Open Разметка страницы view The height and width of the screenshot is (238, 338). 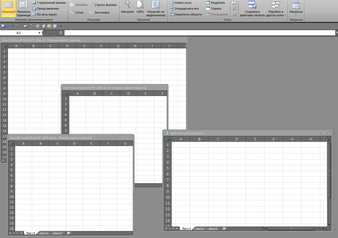pyautogui.click(x=24, y=8)
